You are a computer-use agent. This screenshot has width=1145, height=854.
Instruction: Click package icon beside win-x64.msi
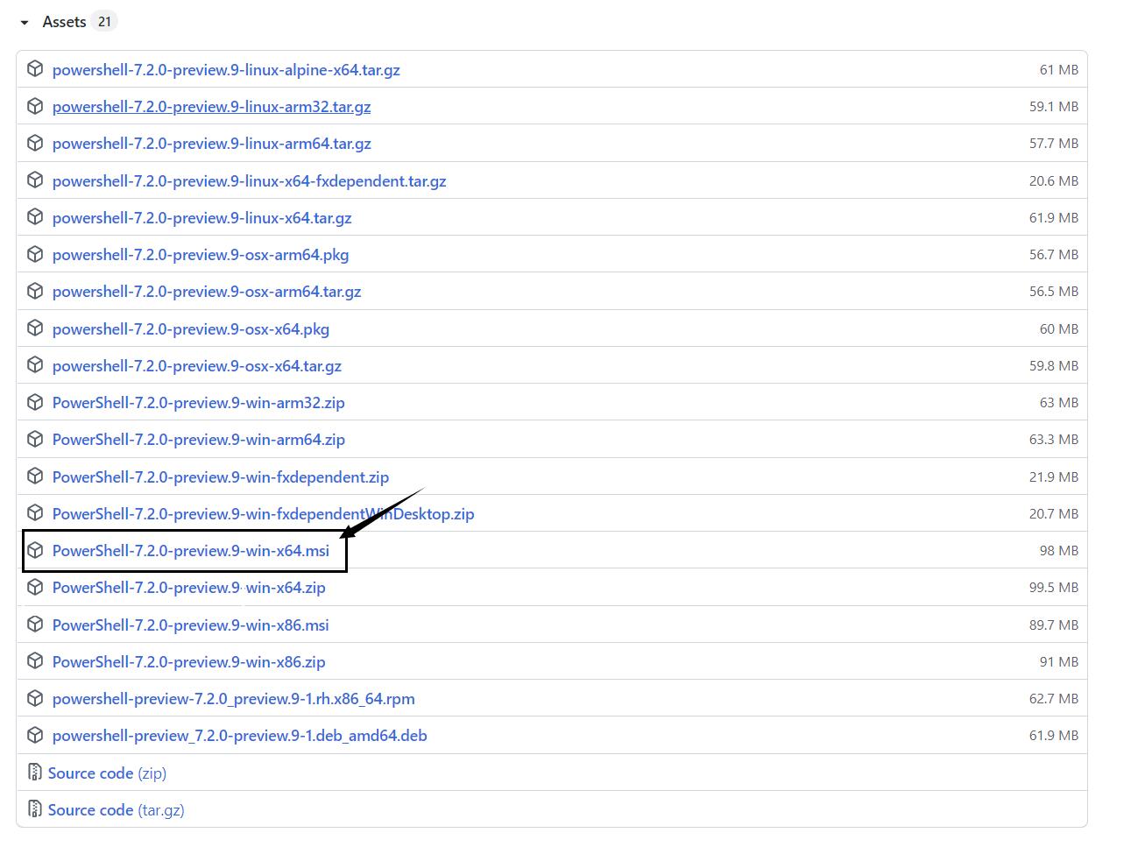pyautogui.click(x=35, y=550)
